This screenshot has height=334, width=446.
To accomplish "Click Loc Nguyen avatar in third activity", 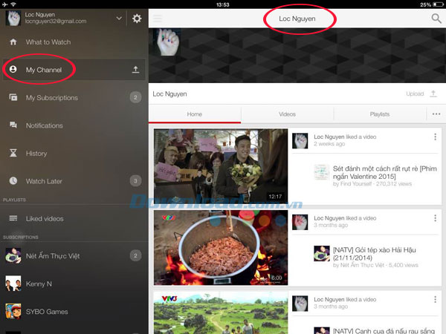I will [300, 303].
